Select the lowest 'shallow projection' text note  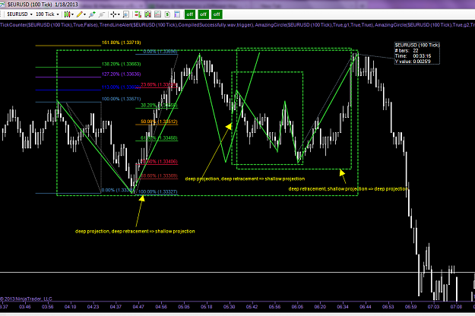tap(135, 231)
